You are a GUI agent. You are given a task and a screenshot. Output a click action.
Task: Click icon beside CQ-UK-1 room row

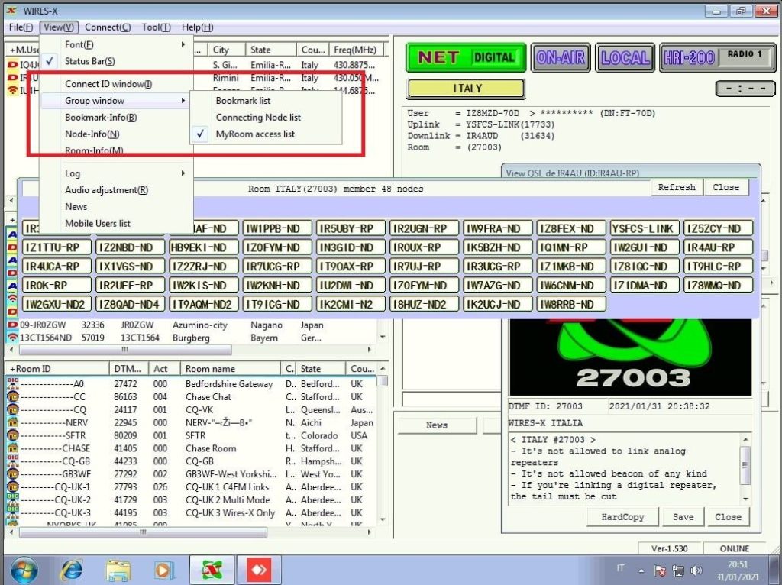tap(12, 486)
